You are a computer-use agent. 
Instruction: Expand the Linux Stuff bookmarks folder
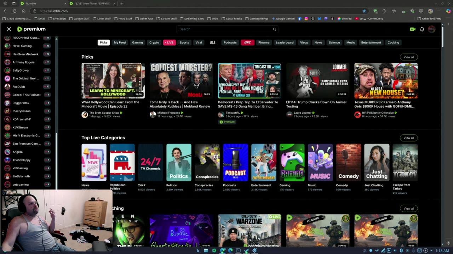pos(102,19)
